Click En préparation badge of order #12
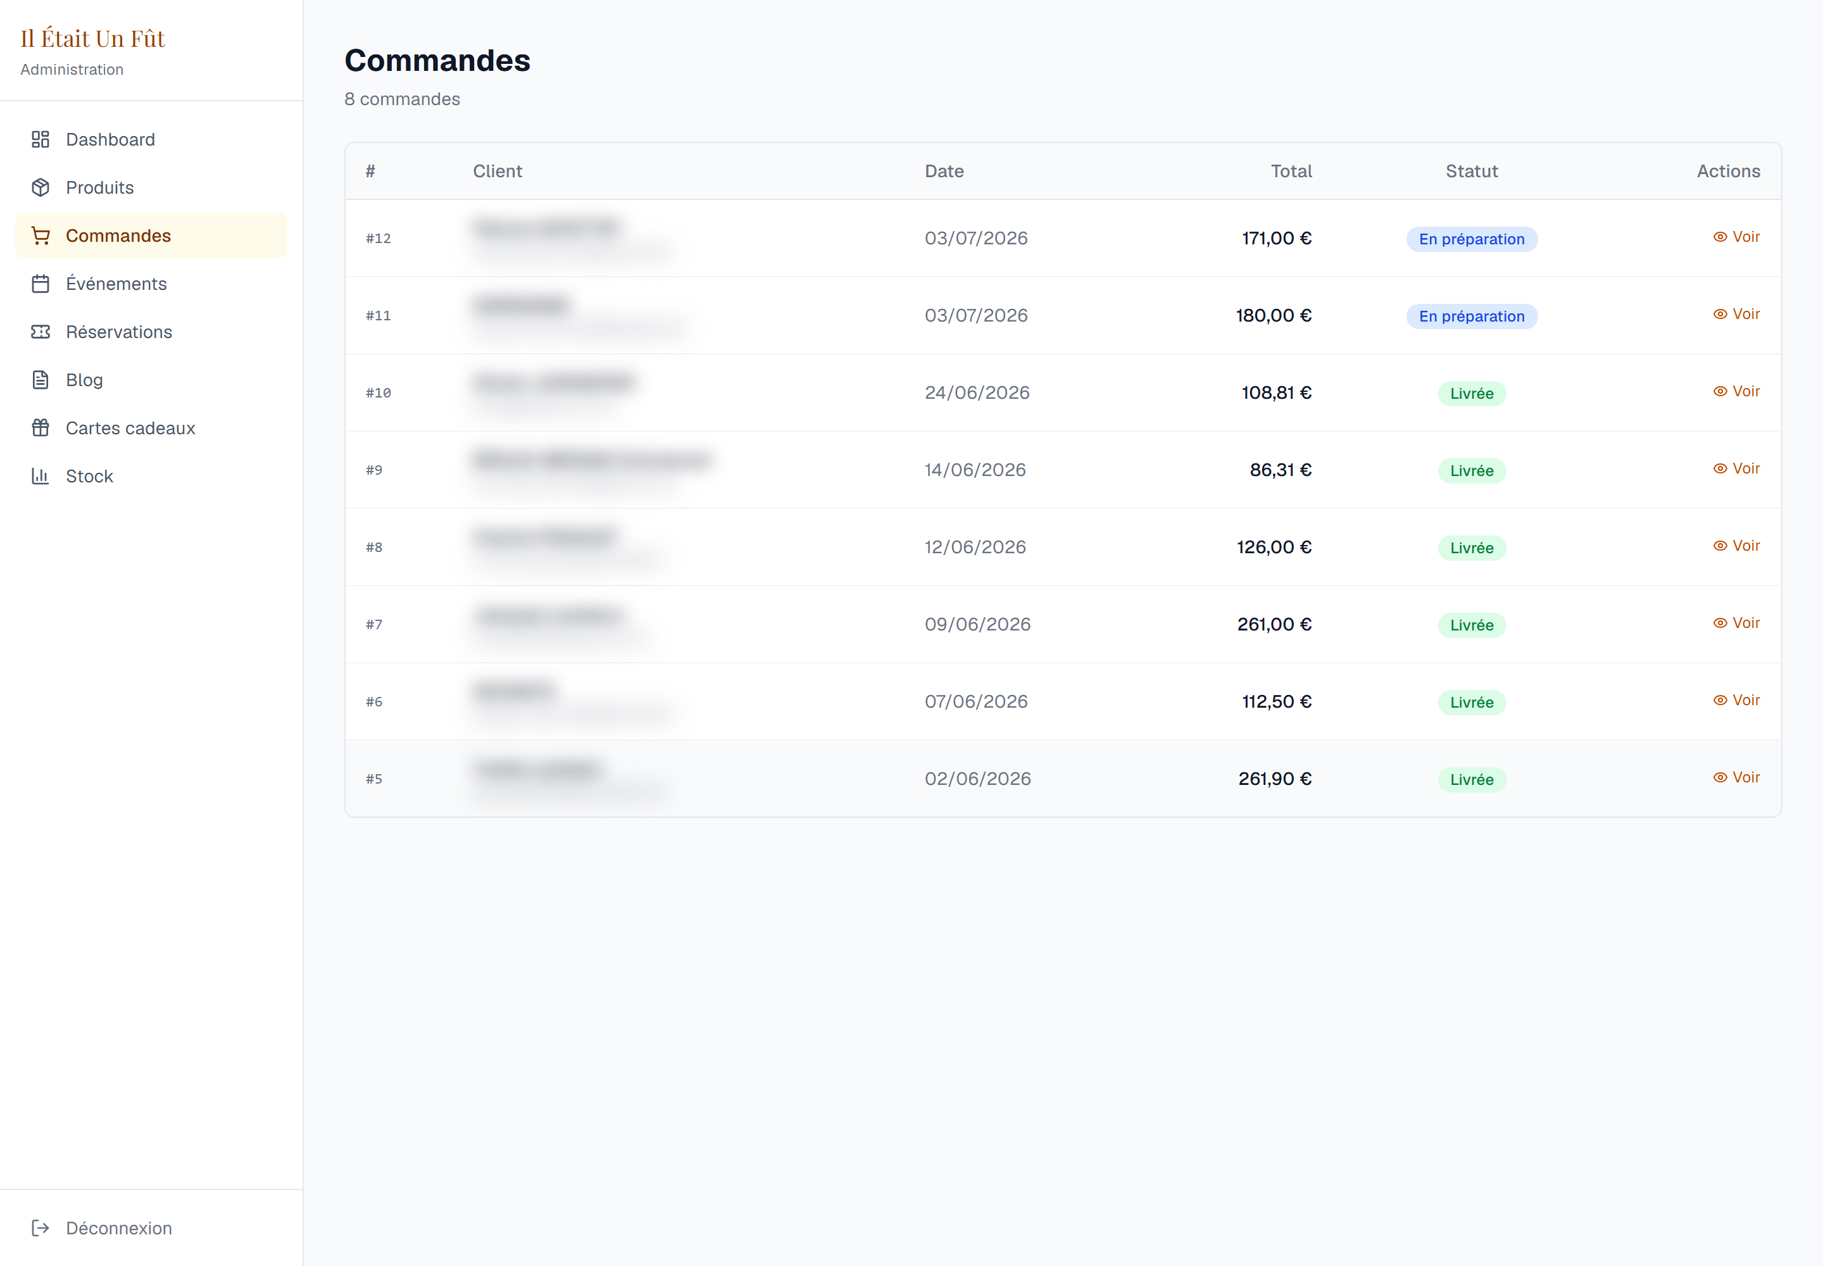The height and width of the screenshot is (1266, 1823). click(x=1472, y=239)
